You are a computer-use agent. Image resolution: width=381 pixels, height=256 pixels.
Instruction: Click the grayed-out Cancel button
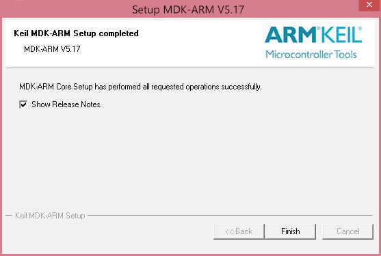(x=347, y=231)
